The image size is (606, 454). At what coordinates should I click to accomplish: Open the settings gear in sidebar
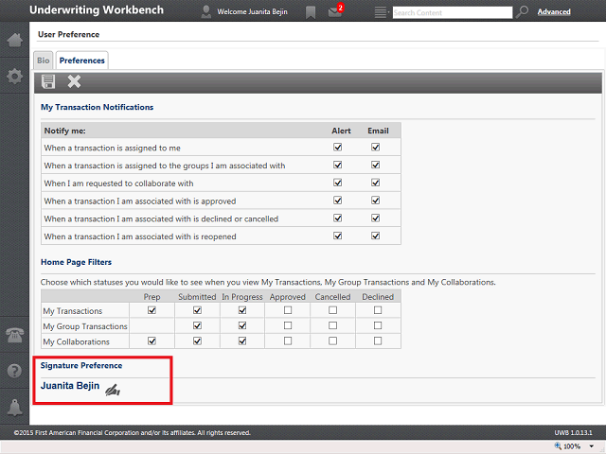tap(15, 76)
